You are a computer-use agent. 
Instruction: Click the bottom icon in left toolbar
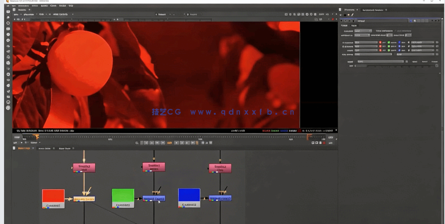[8, 108]
